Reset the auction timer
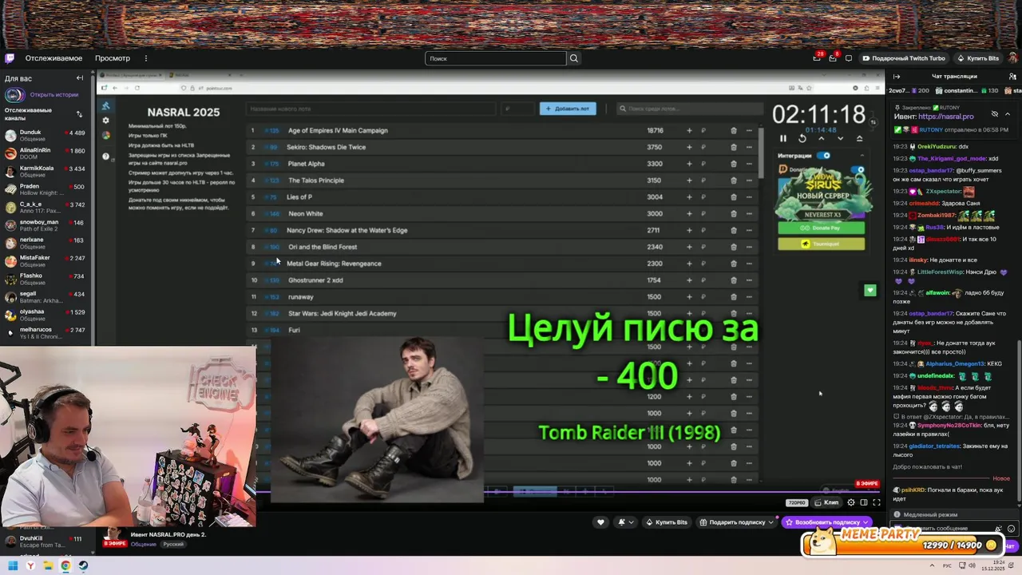 802,138
